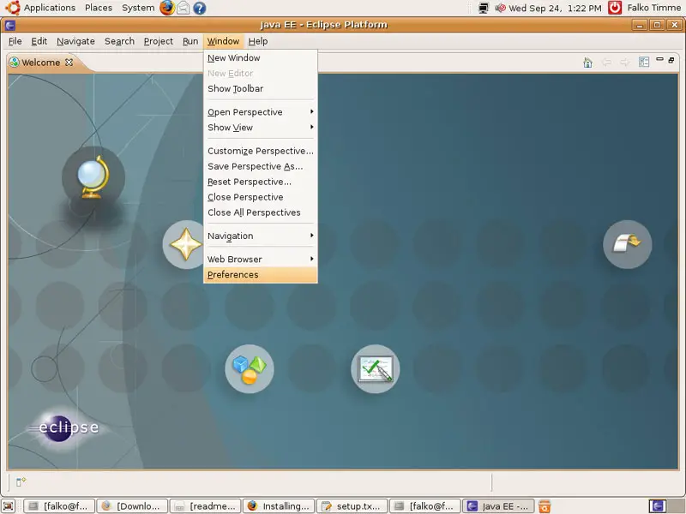Close the Welcome tab with its X
Screen dimensions: 686x514
pyautogui.click(x=69, y=63)
